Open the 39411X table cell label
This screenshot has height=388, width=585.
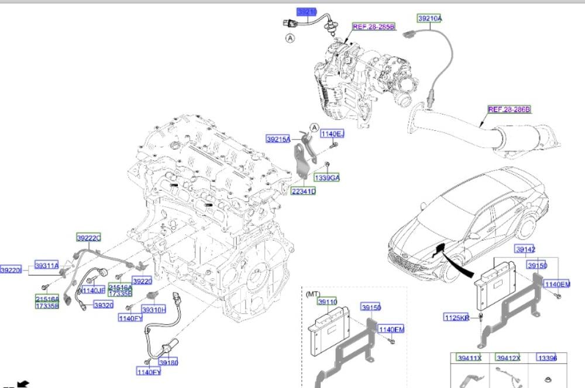[x=469, y=358]
